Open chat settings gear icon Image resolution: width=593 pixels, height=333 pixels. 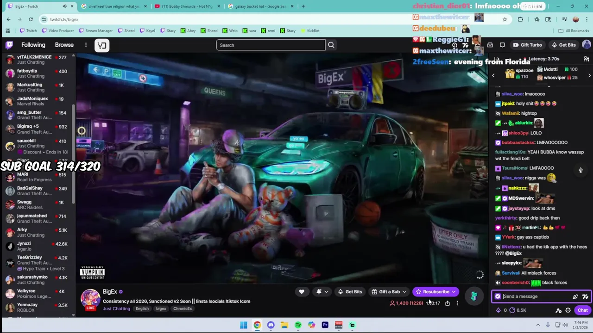point(568,310)
